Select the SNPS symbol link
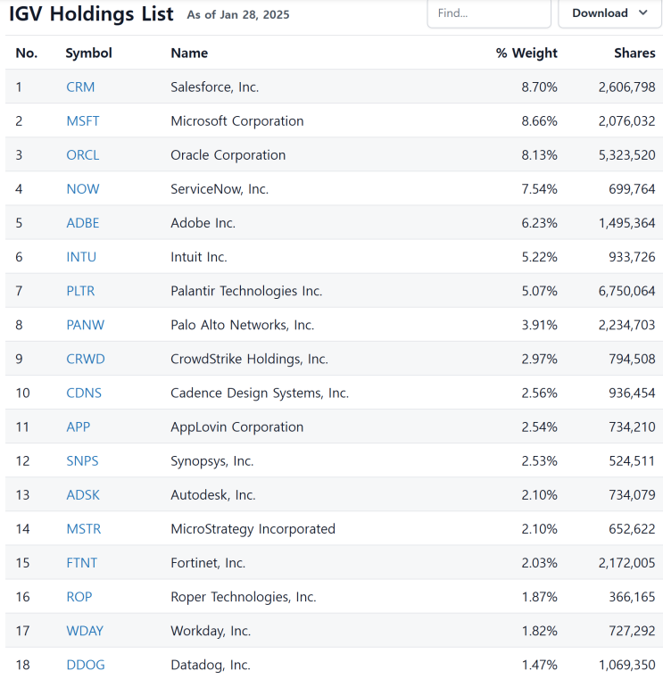663x679 pixels. pos(82,460)
